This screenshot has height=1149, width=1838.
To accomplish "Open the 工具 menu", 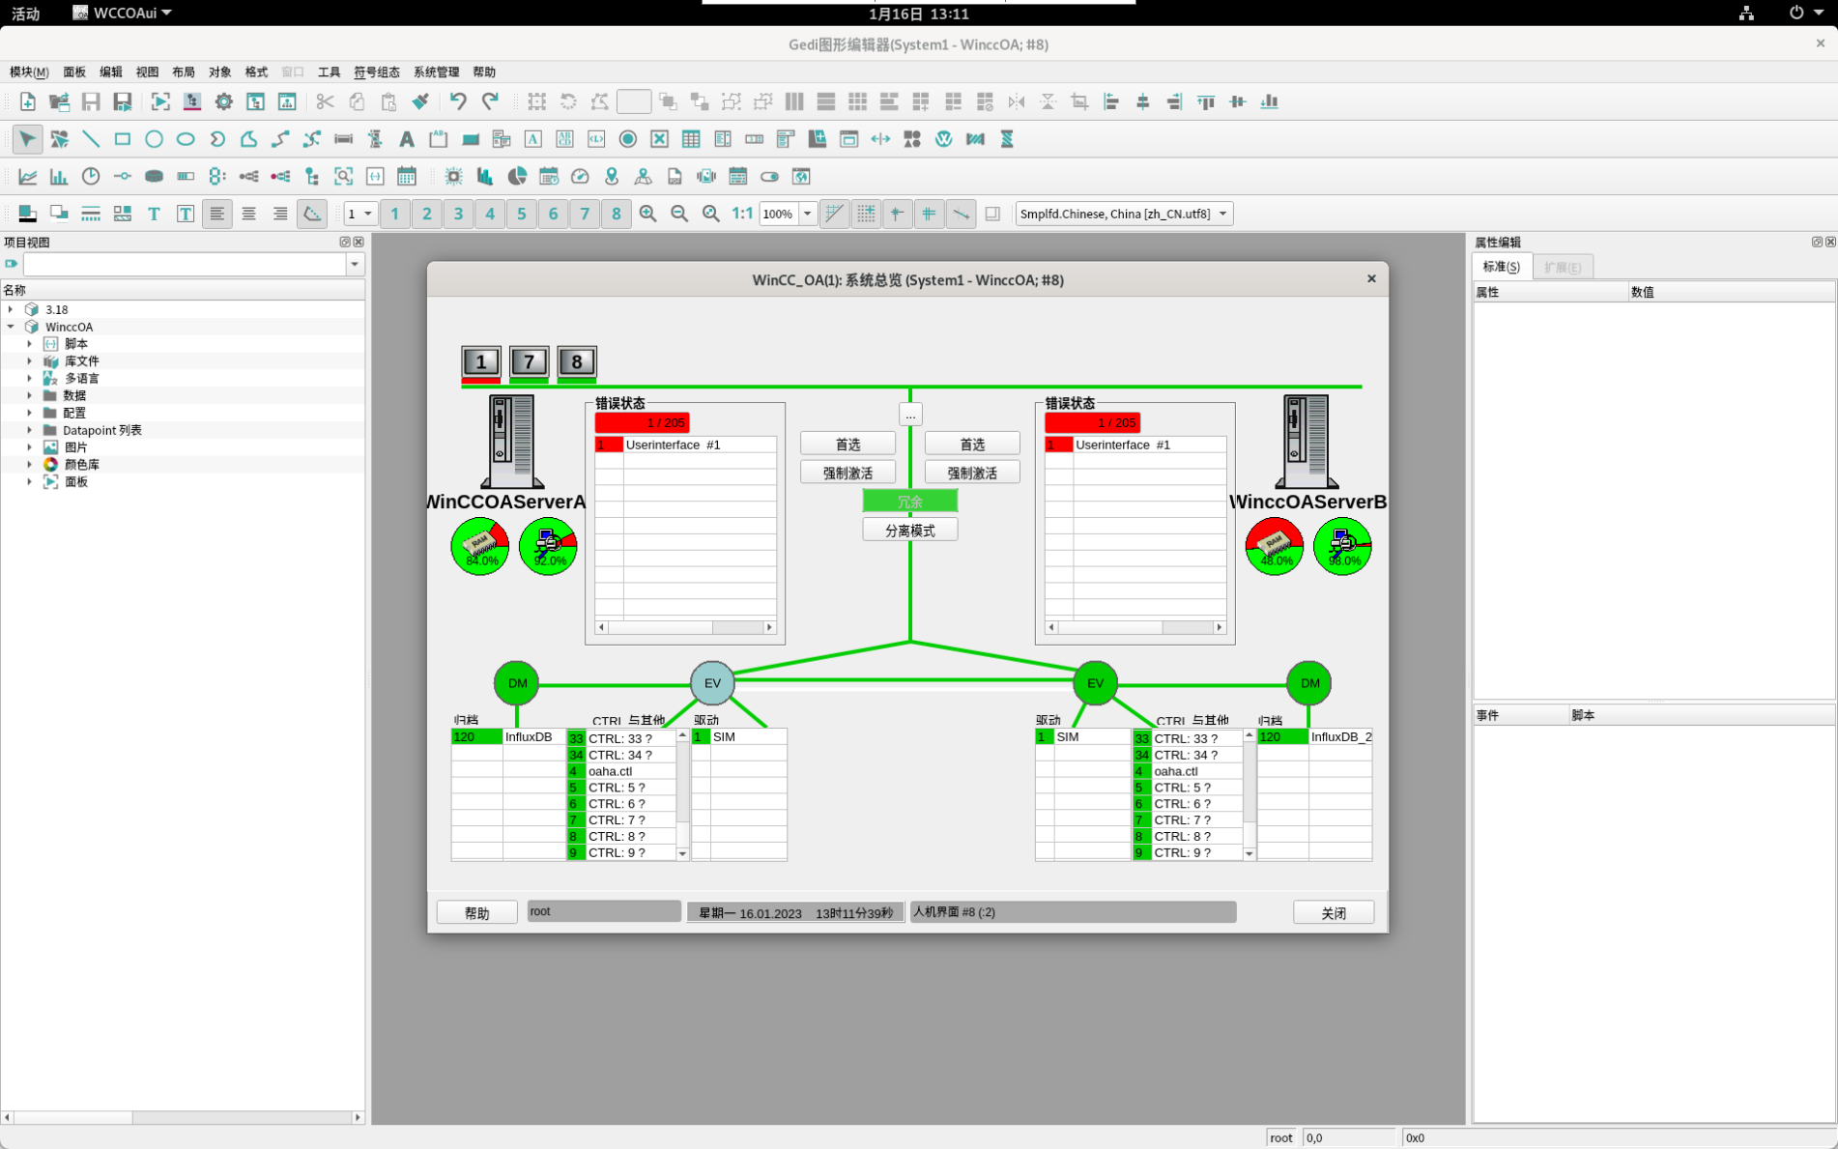I will [329, 72].
